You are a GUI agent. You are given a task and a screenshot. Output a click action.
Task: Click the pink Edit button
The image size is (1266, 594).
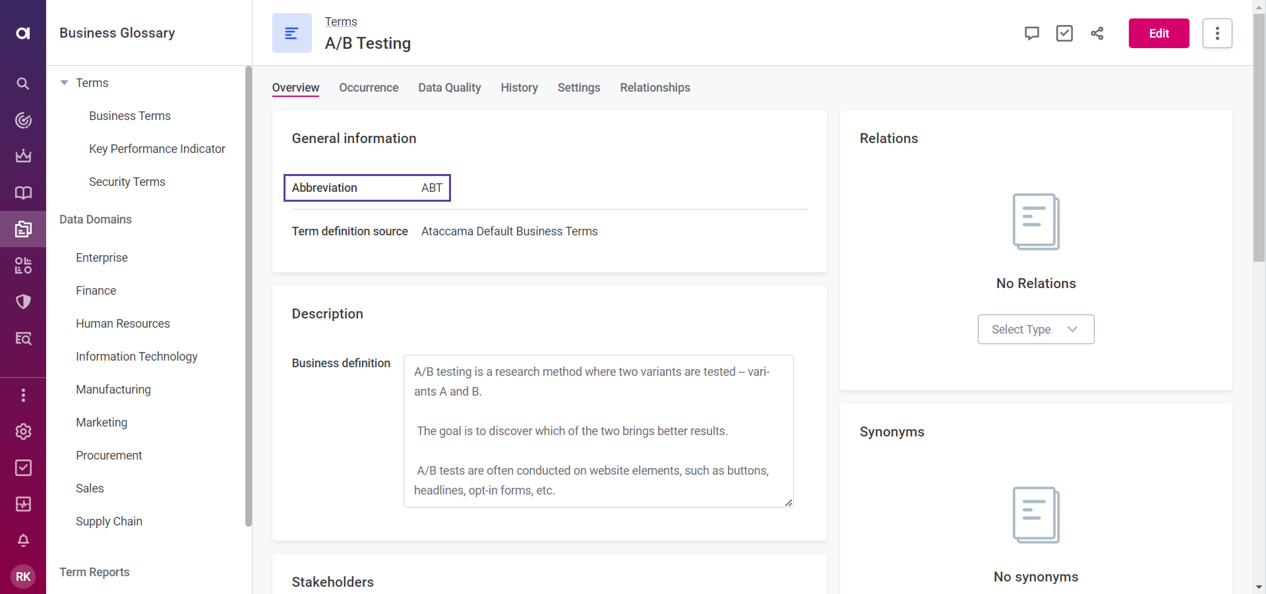pyautogui.click(x=1159, y=33)
